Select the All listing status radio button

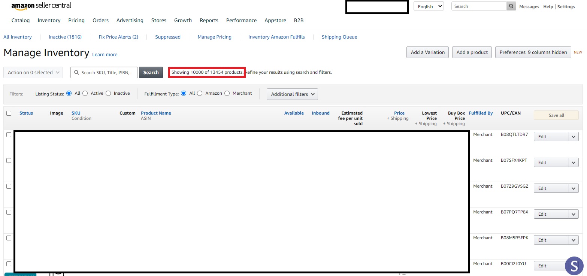[x=69, y=93]
